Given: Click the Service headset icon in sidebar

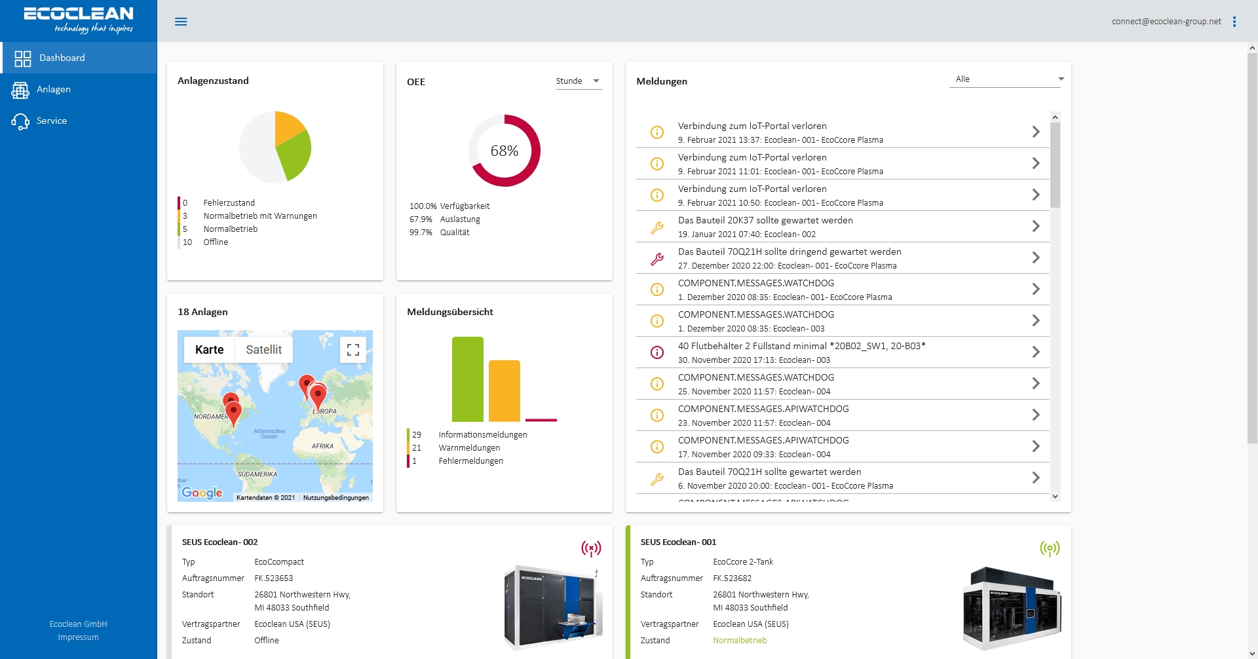Looking at the screenshot, I should [20, 121].
